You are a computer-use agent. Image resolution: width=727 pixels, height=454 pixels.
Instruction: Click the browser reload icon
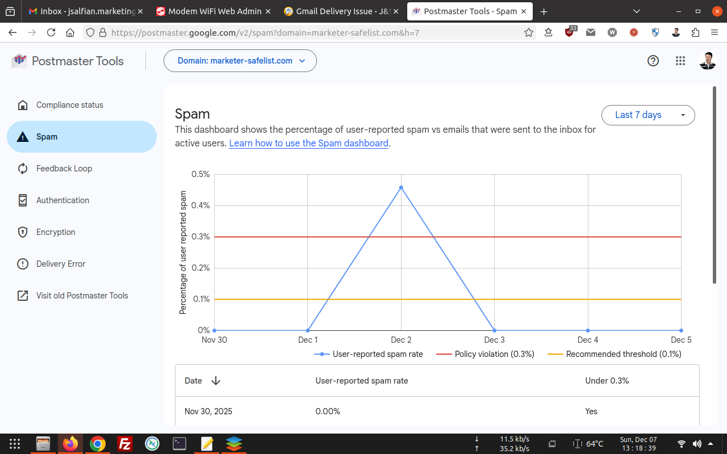[x=51, y=32]
